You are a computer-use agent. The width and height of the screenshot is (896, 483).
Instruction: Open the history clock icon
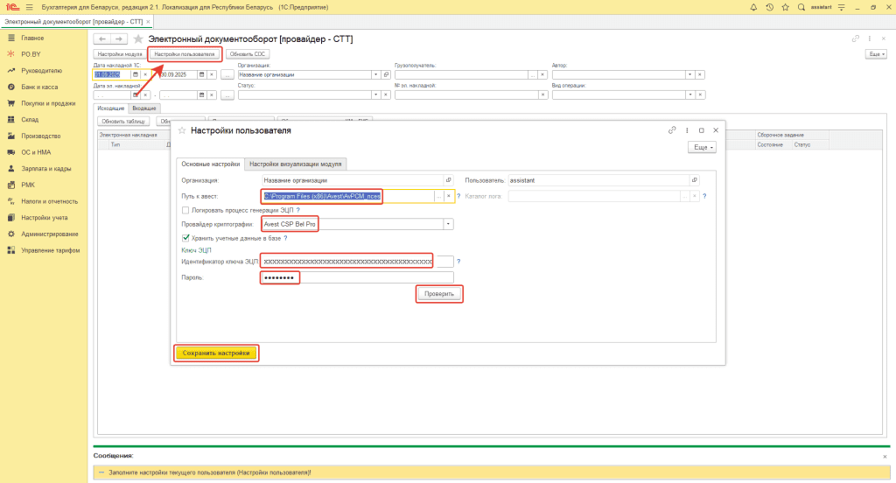(x=769, y=7)
